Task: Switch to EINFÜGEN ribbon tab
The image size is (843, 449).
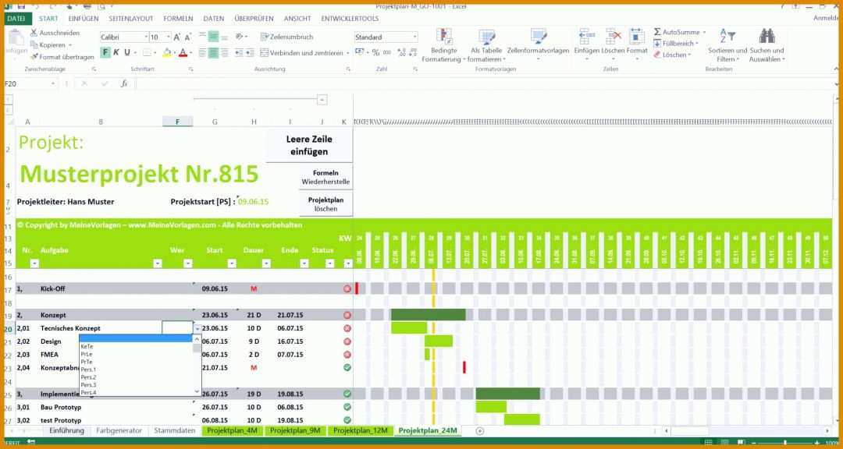Action: pos(84,18)
